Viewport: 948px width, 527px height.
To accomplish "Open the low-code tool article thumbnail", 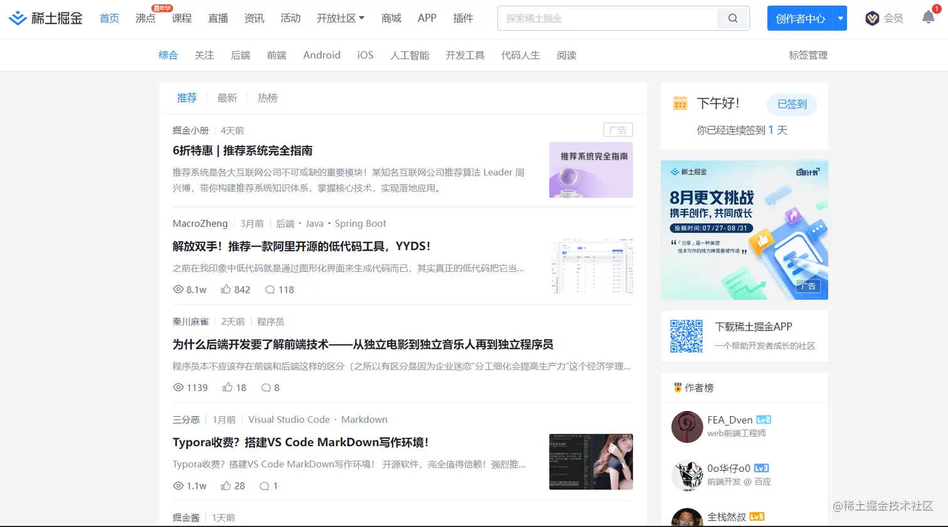I will pyautogui.click(x=591, y=266).
